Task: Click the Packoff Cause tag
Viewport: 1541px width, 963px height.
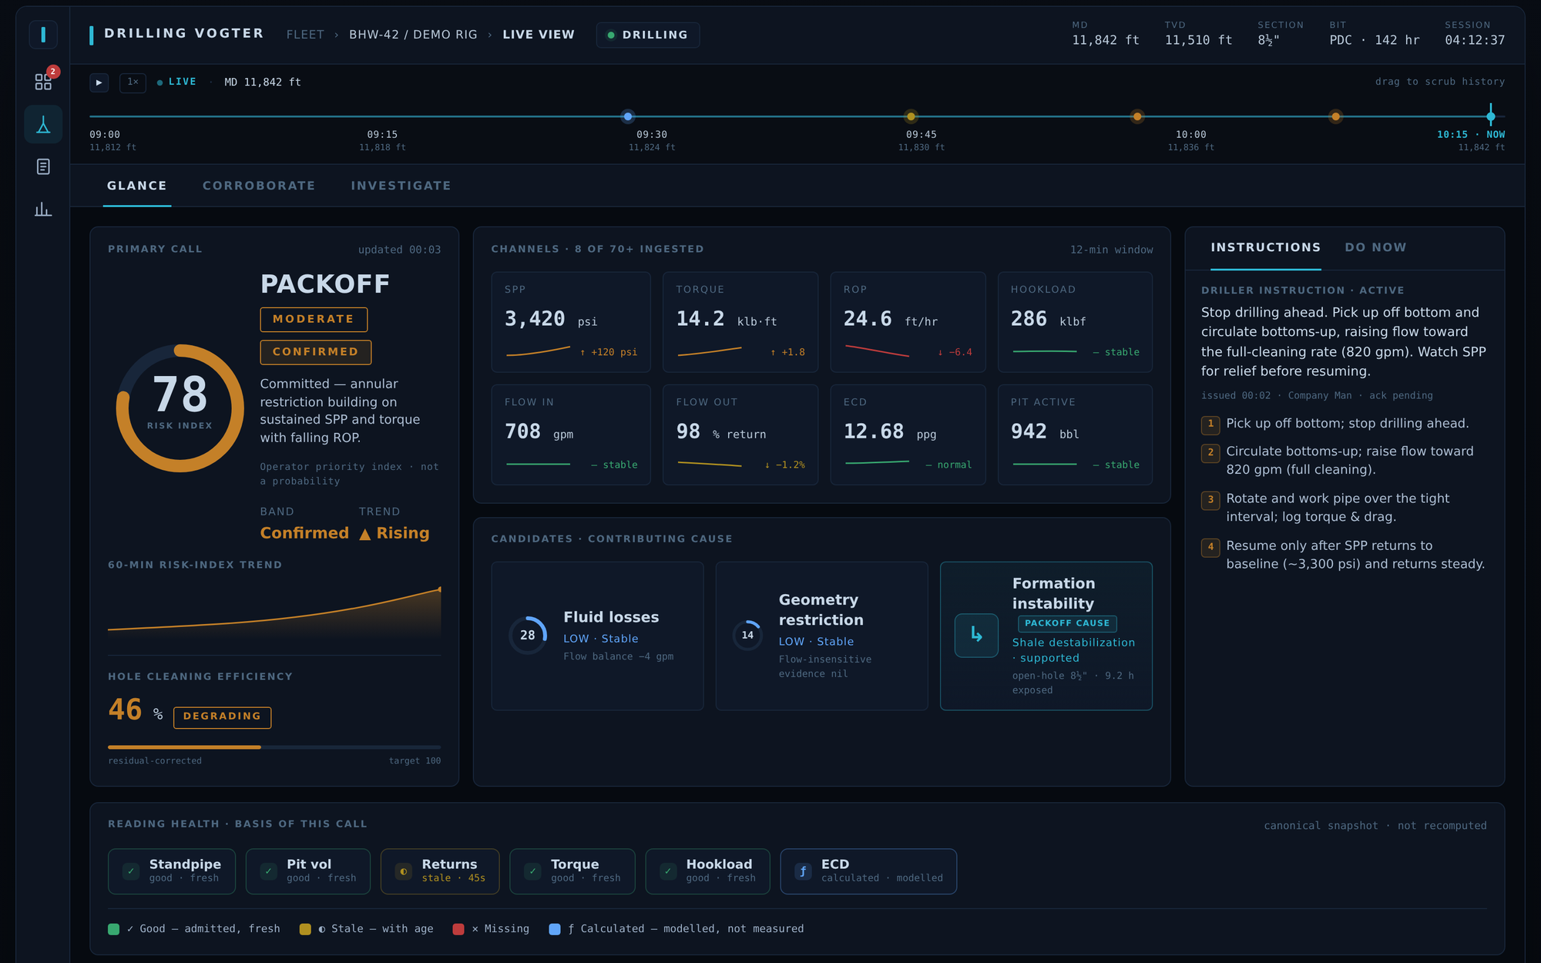Action: click(1067, 623)
